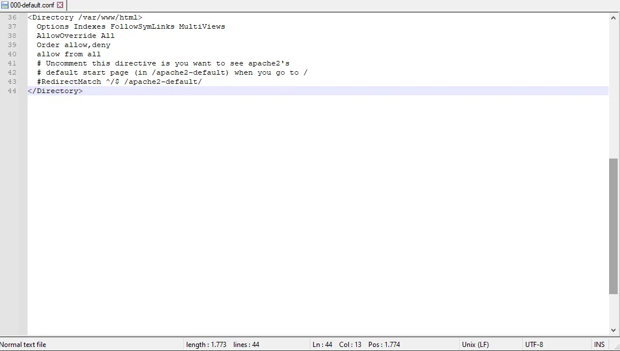Click the 'length : 1.773' status field
The image size is (620, 351).
click(206, 345)
